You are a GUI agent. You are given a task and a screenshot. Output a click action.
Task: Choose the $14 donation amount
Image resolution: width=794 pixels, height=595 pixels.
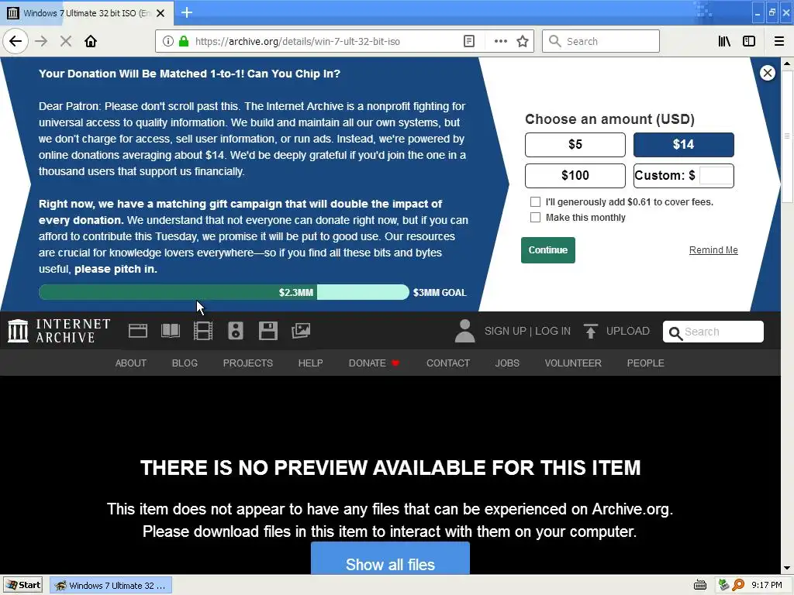click(x=684, y=145)
